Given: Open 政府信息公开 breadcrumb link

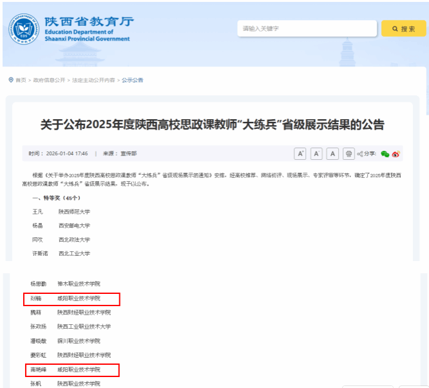Looking at the screenshot, I should [x=49, y=80].
